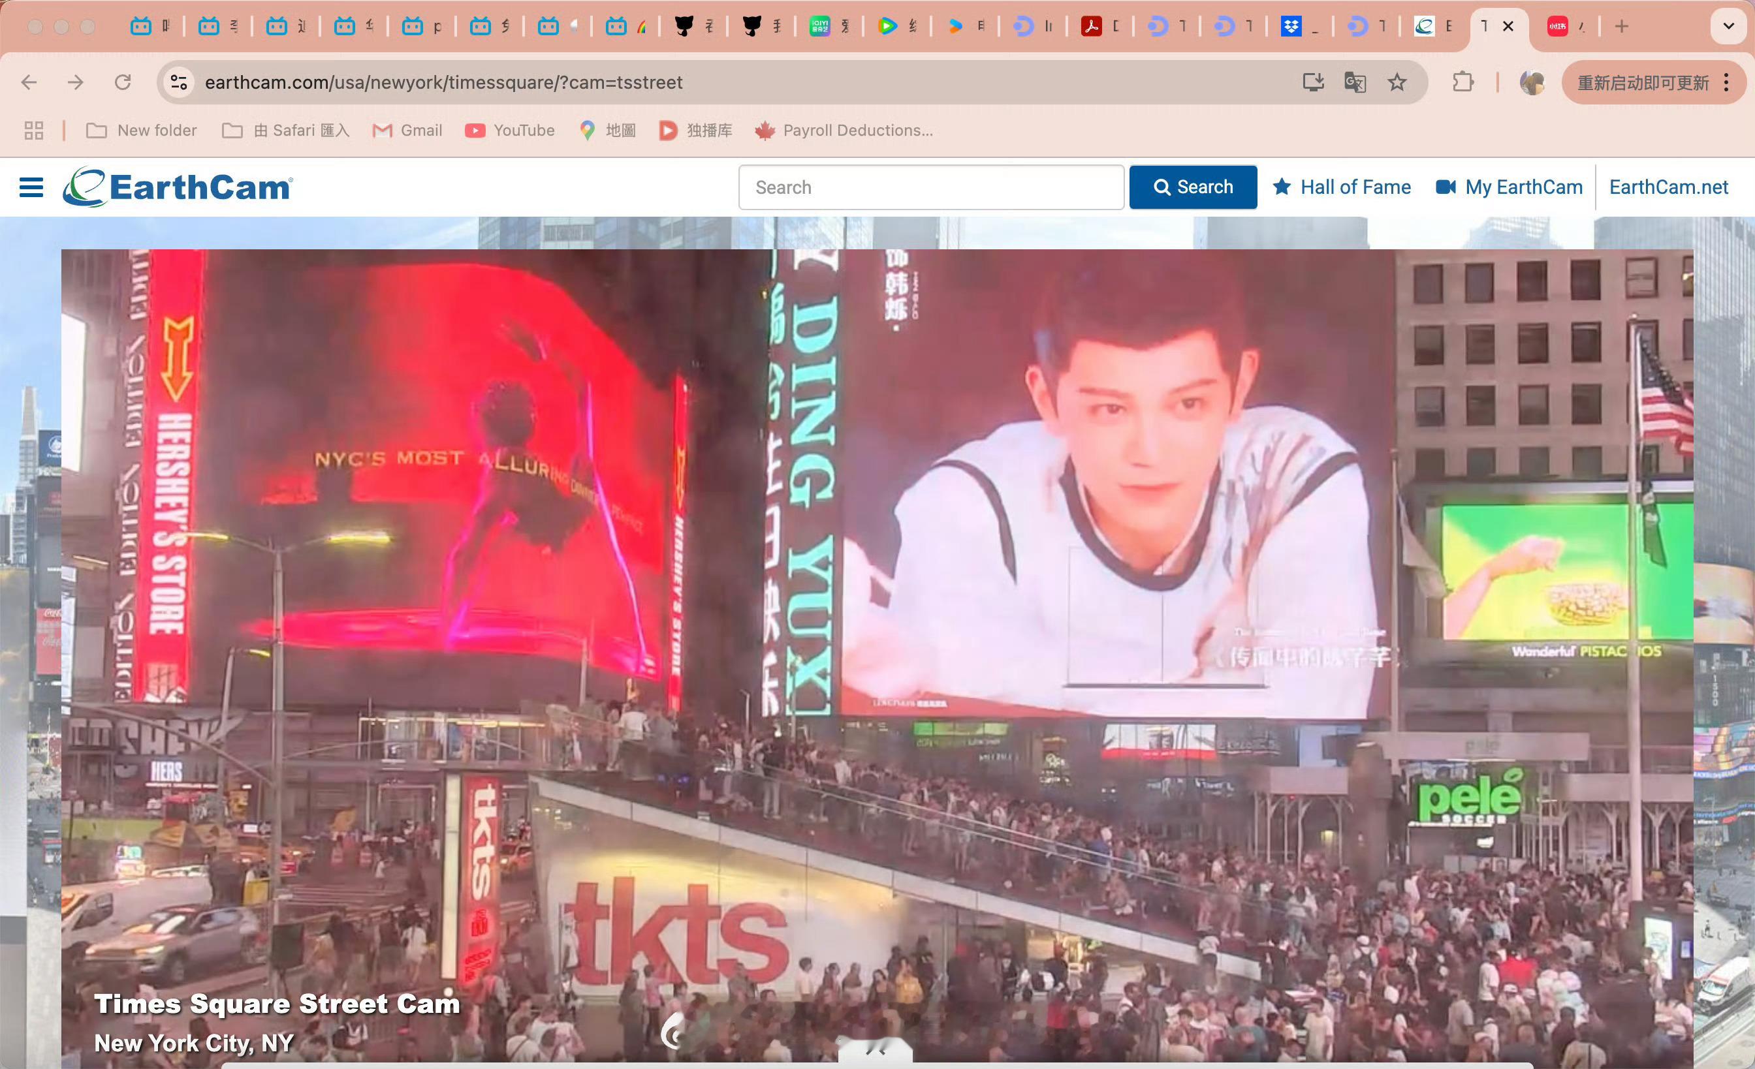The image size is (1755, 1069).
Task: Click the 'New York City, NY' caption
Action: [x=194, y=1043]
